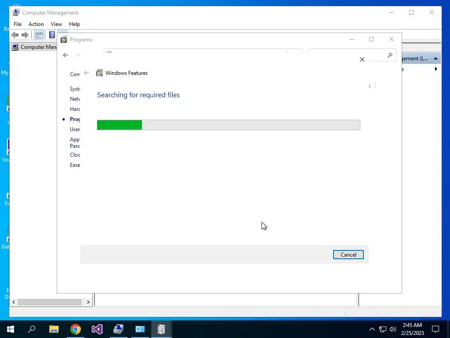Open the View menu in Computer Management
The height and width of the screenshot is (338, 450).
pyautogui.click(x=56, y=24)
